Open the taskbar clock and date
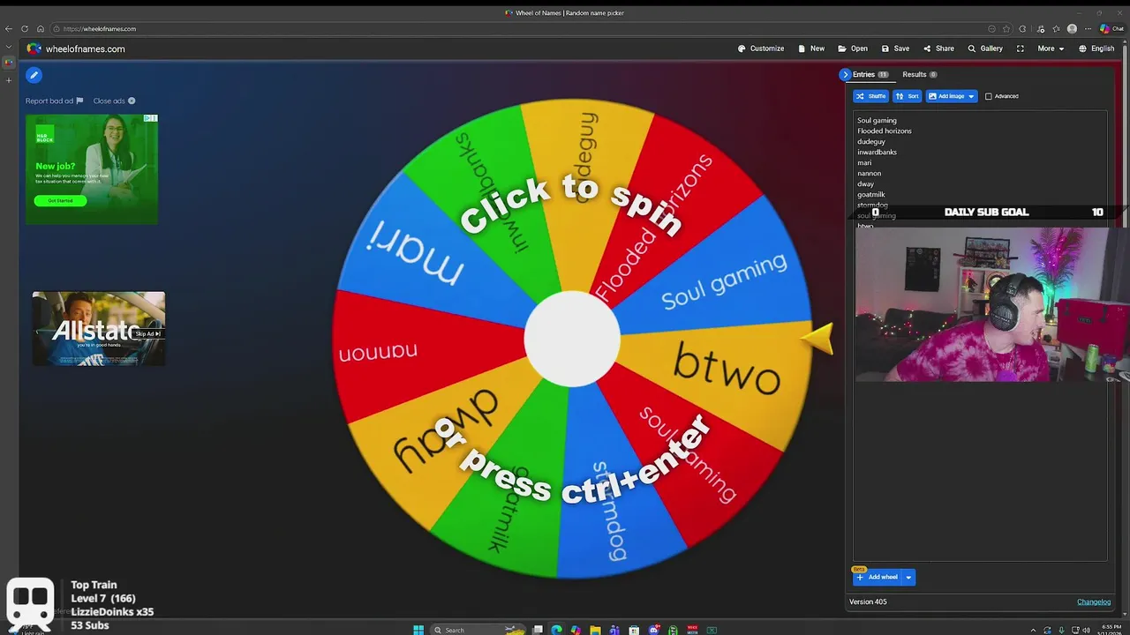 pos(1111,630)
